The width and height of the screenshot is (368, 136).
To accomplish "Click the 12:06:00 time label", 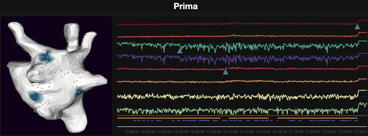I will [x=198, y=132].
